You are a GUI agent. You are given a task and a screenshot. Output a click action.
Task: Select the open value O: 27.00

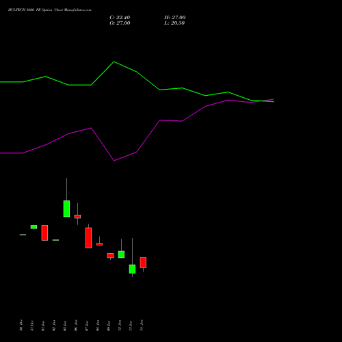coord(120,23)
